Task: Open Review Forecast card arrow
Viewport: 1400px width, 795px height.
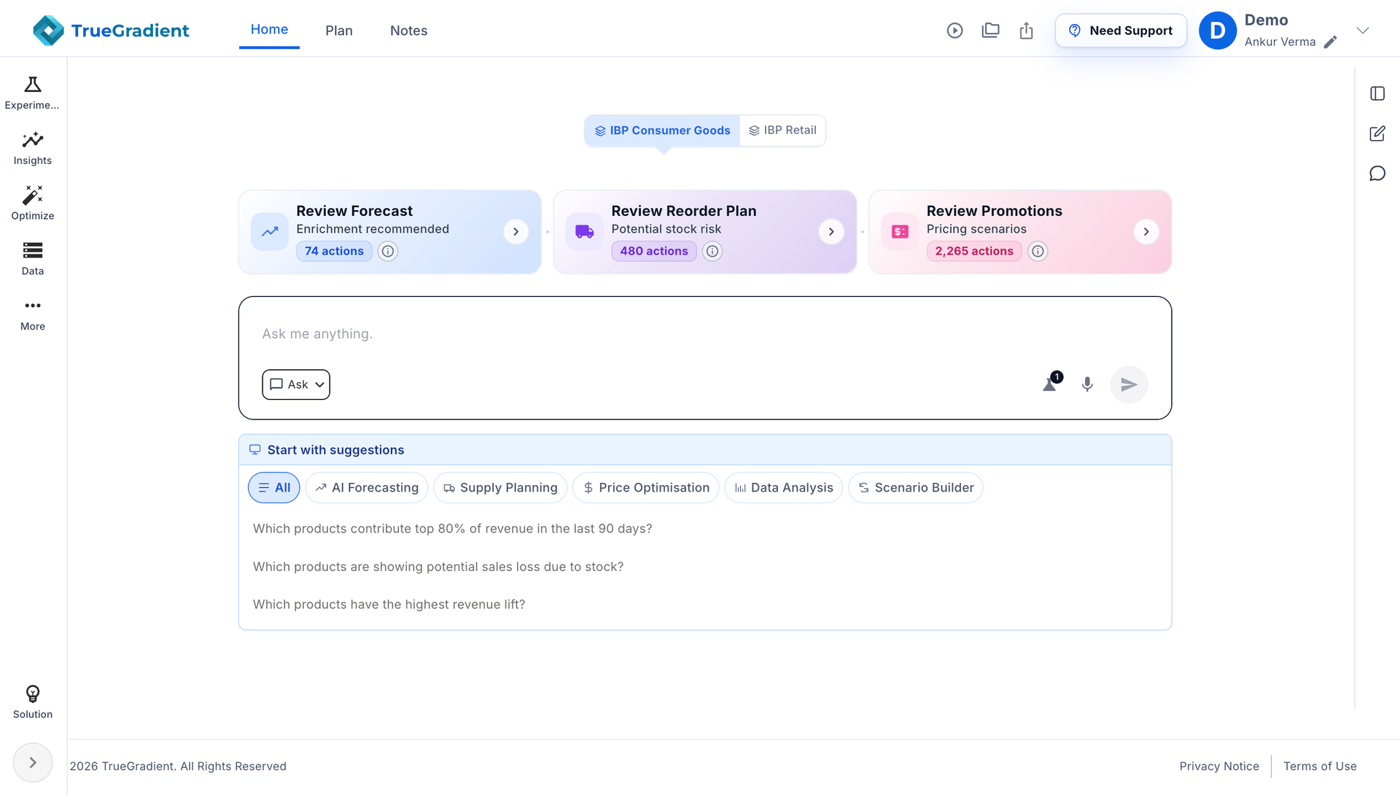Action: [516, 232]
